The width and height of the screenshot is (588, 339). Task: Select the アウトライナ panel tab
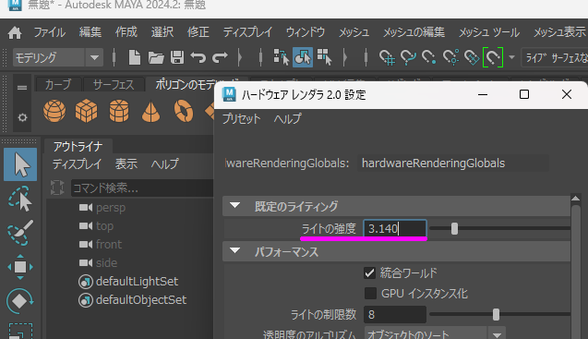click(78, 147)
